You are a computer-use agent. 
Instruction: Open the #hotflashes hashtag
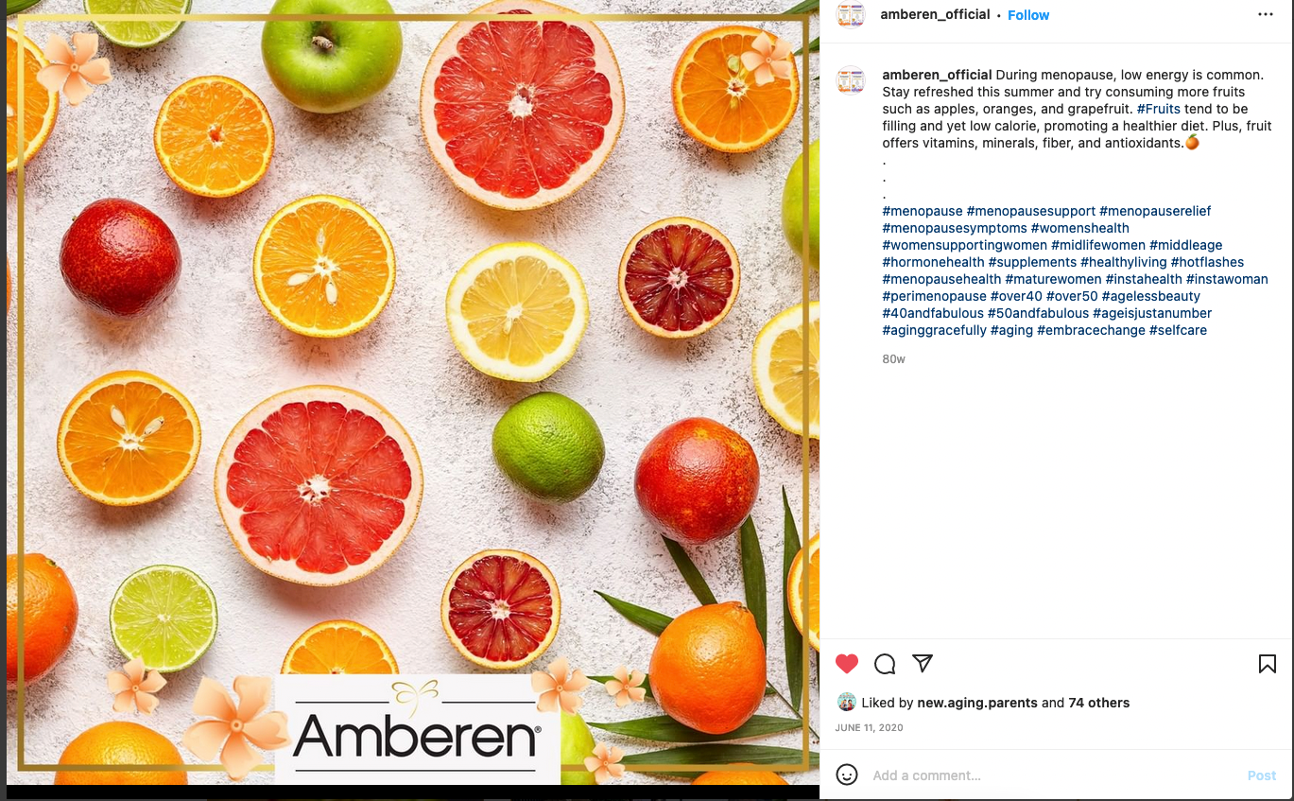[1207, 262]
